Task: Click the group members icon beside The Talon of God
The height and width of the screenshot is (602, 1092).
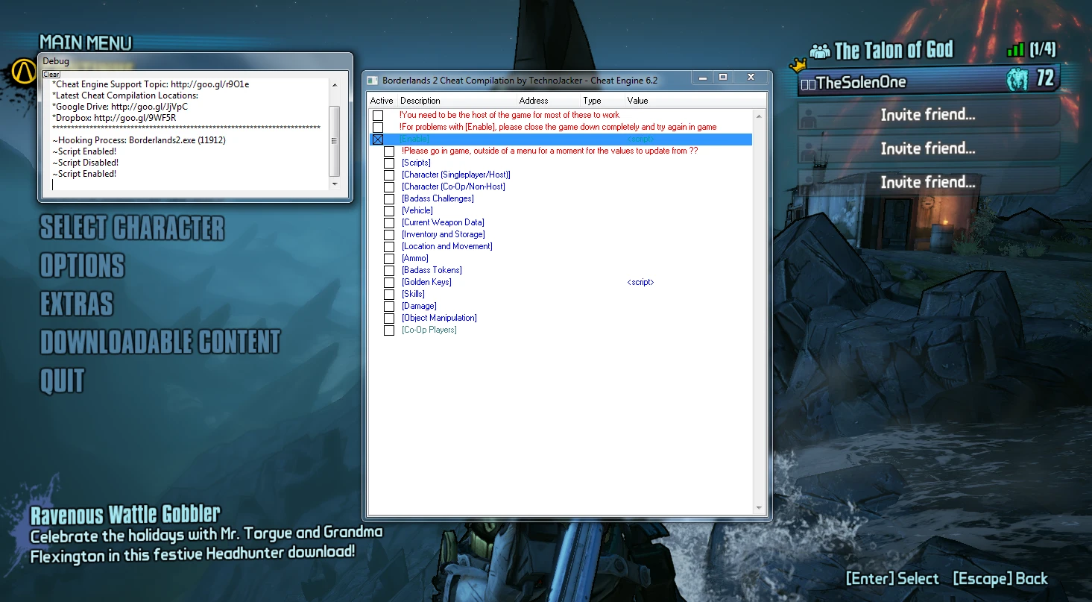Action: click(x=819, y=50)
